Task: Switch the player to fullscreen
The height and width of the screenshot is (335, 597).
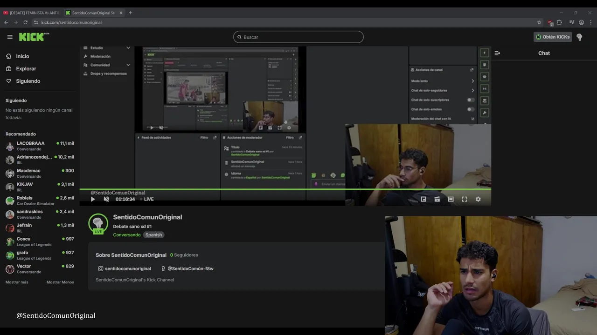Action: (465, 199)
